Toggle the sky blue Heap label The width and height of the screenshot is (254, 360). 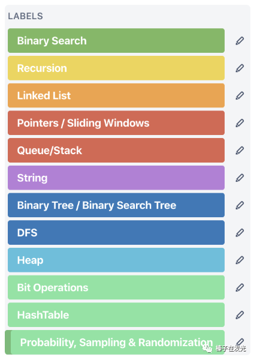tap(116, 260)
